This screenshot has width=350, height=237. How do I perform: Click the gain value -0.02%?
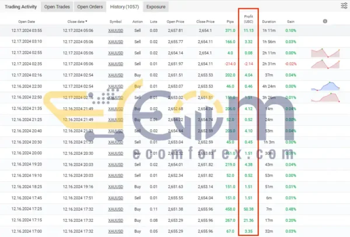290,64
